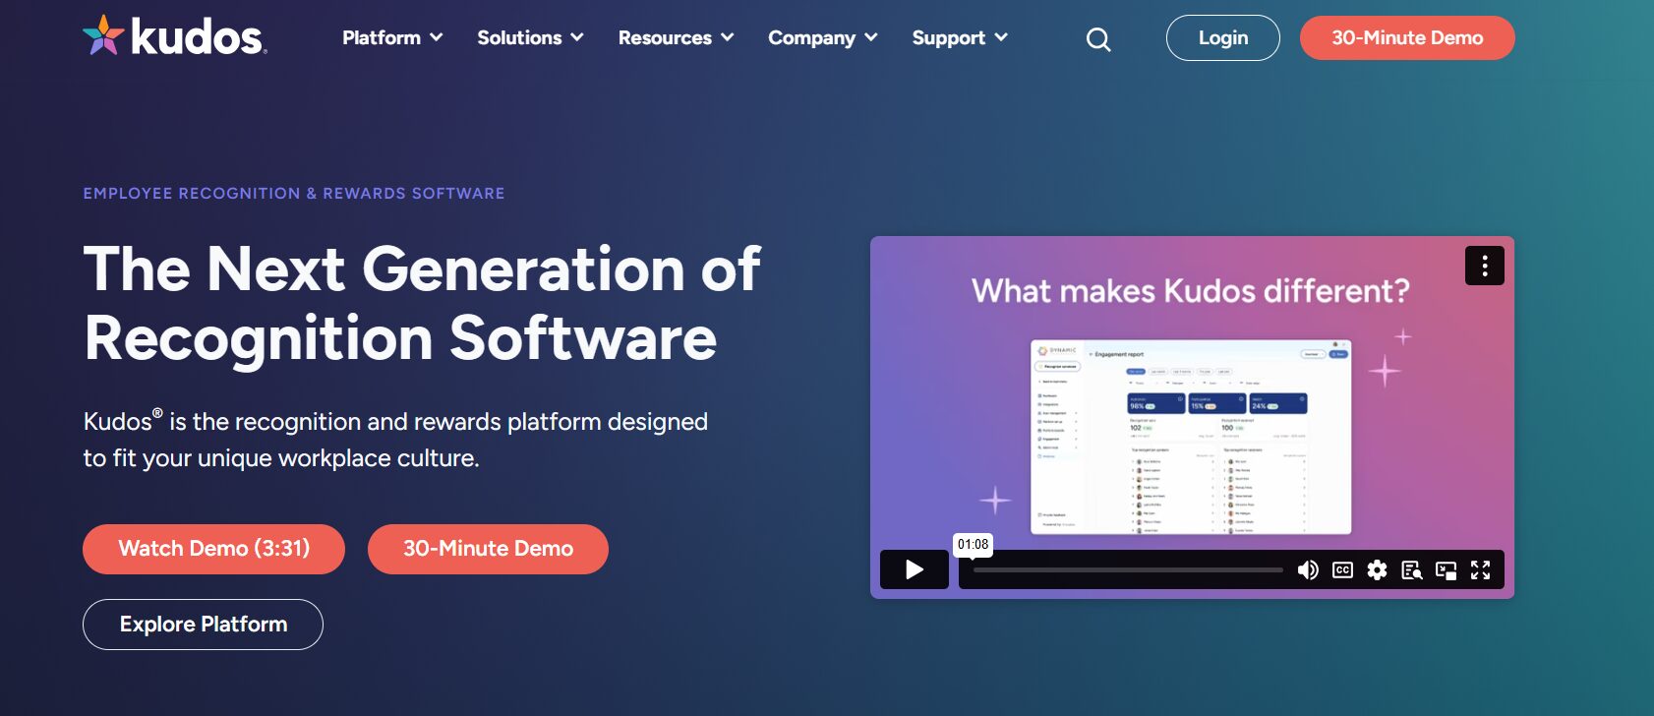This screenshot has height=716, width=1654.
Task: Click the Login button
Action: coord(1223,37)
